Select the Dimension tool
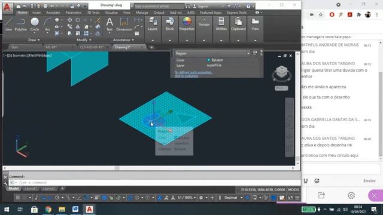 [124, 25]
